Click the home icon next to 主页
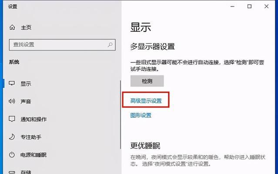Viewport: 278px width, 174px height. coord(12,27)
